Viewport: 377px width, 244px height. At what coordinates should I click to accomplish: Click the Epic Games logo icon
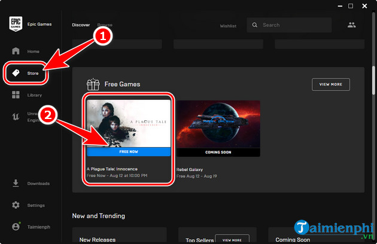click(x=16, y=25)
